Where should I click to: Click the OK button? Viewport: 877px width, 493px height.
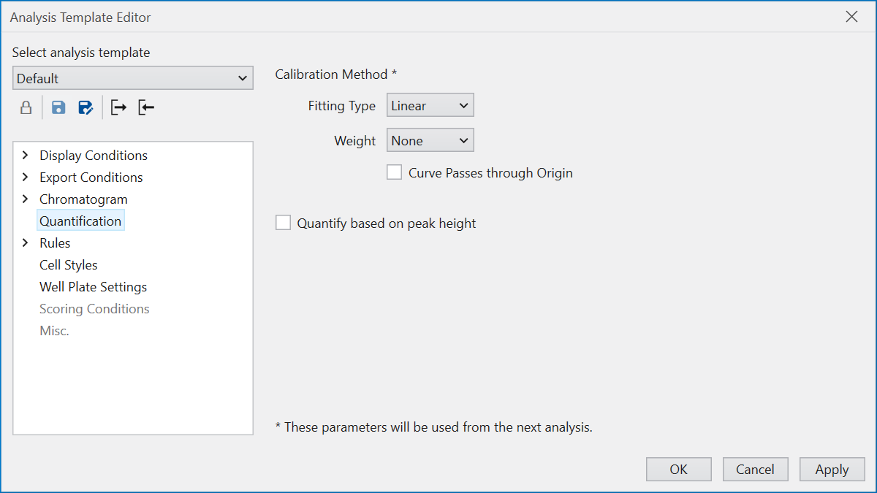(x=678, y=470)
